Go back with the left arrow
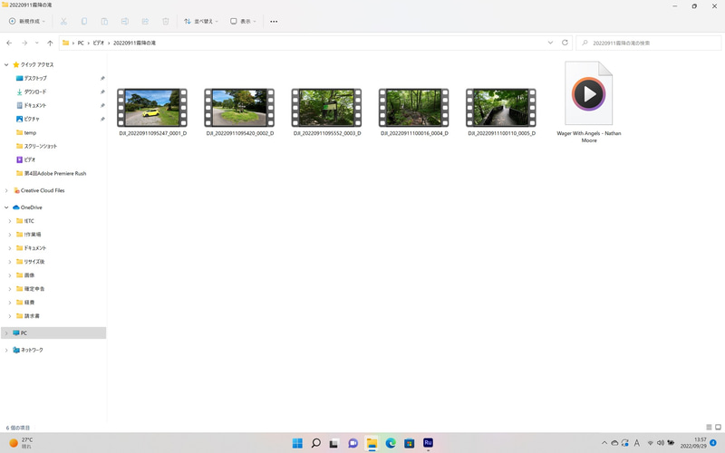The width and height of the screenshot is (725, 453). [9, 43]
